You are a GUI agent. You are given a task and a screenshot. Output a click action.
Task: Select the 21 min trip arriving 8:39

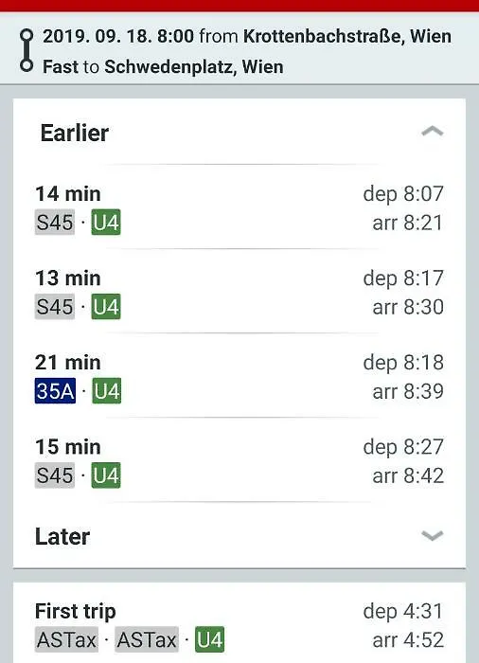[x=239, y=376]
